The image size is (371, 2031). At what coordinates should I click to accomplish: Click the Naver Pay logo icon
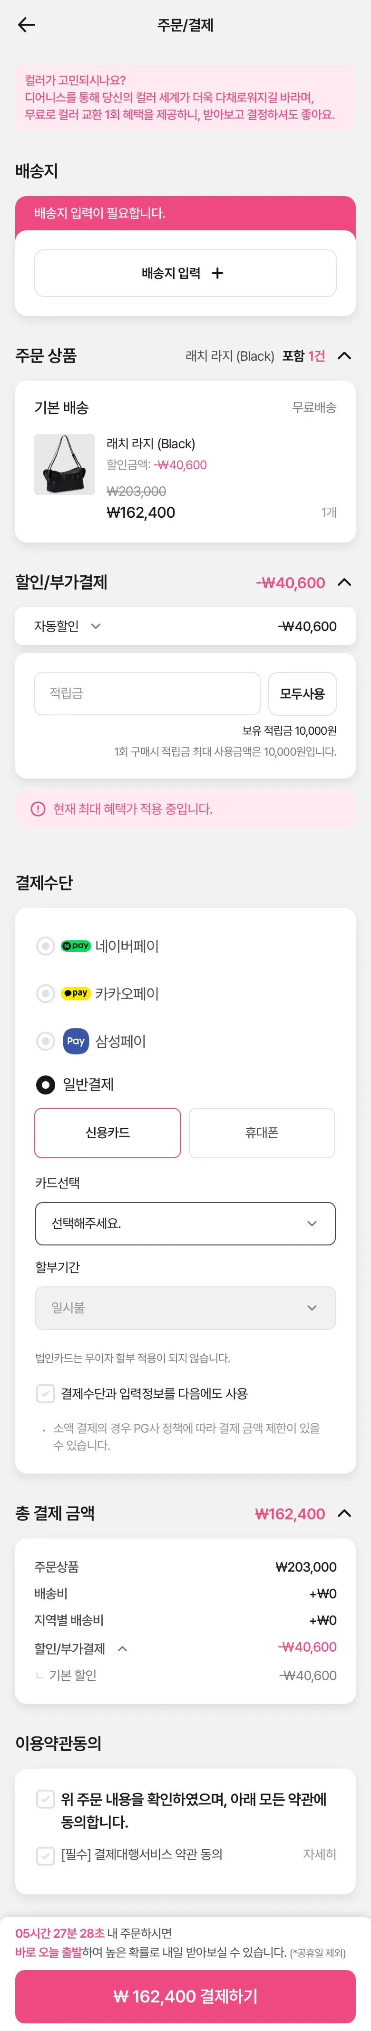click(x=76, y=946)
